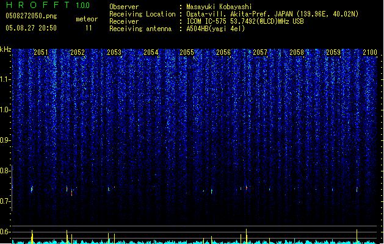Click the 2052 time marker
The image size is (384, 244).
tap(78, 52)
